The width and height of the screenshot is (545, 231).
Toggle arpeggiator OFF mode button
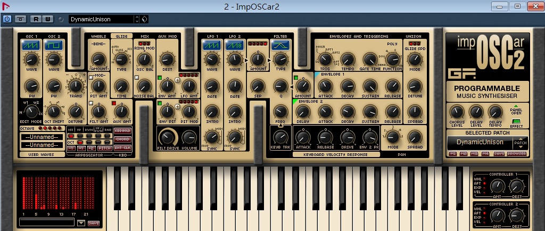71,135
